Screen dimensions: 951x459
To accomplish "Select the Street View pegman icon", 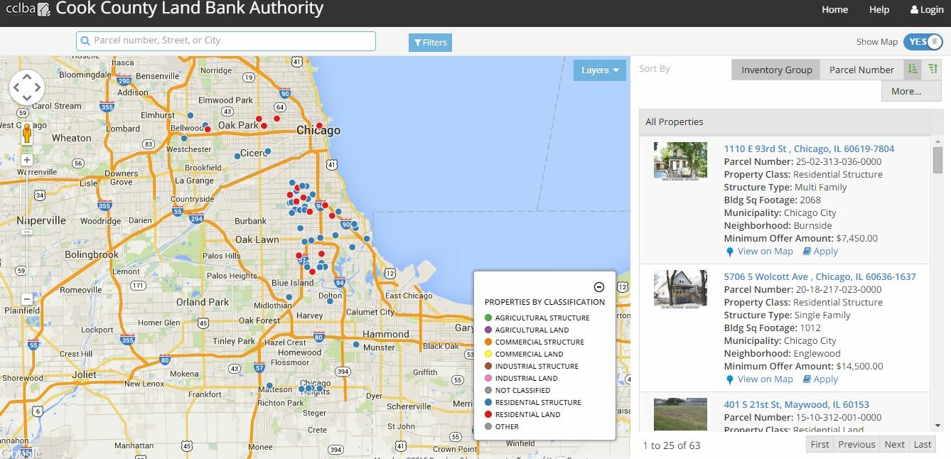I will [27, 133].
